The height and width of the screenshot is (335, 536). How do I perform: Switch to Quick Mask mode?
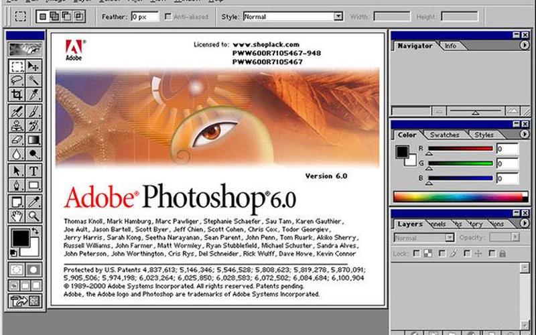point(33,270)
